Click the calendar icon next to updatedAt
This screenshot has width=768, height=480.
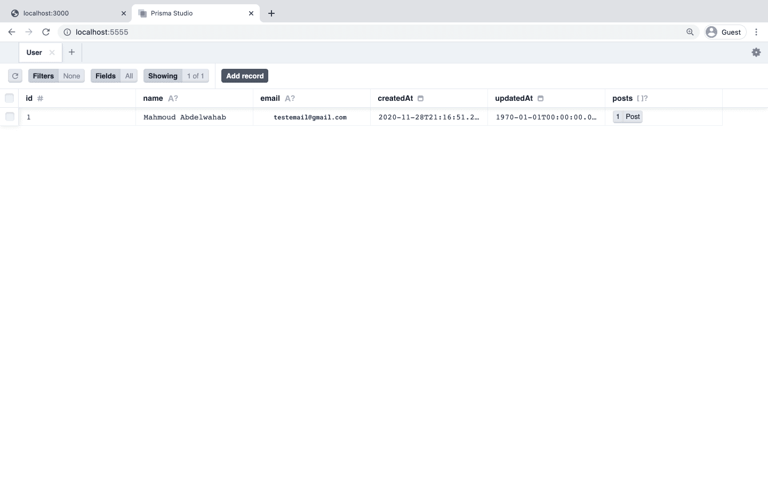(x=540, y=98)
